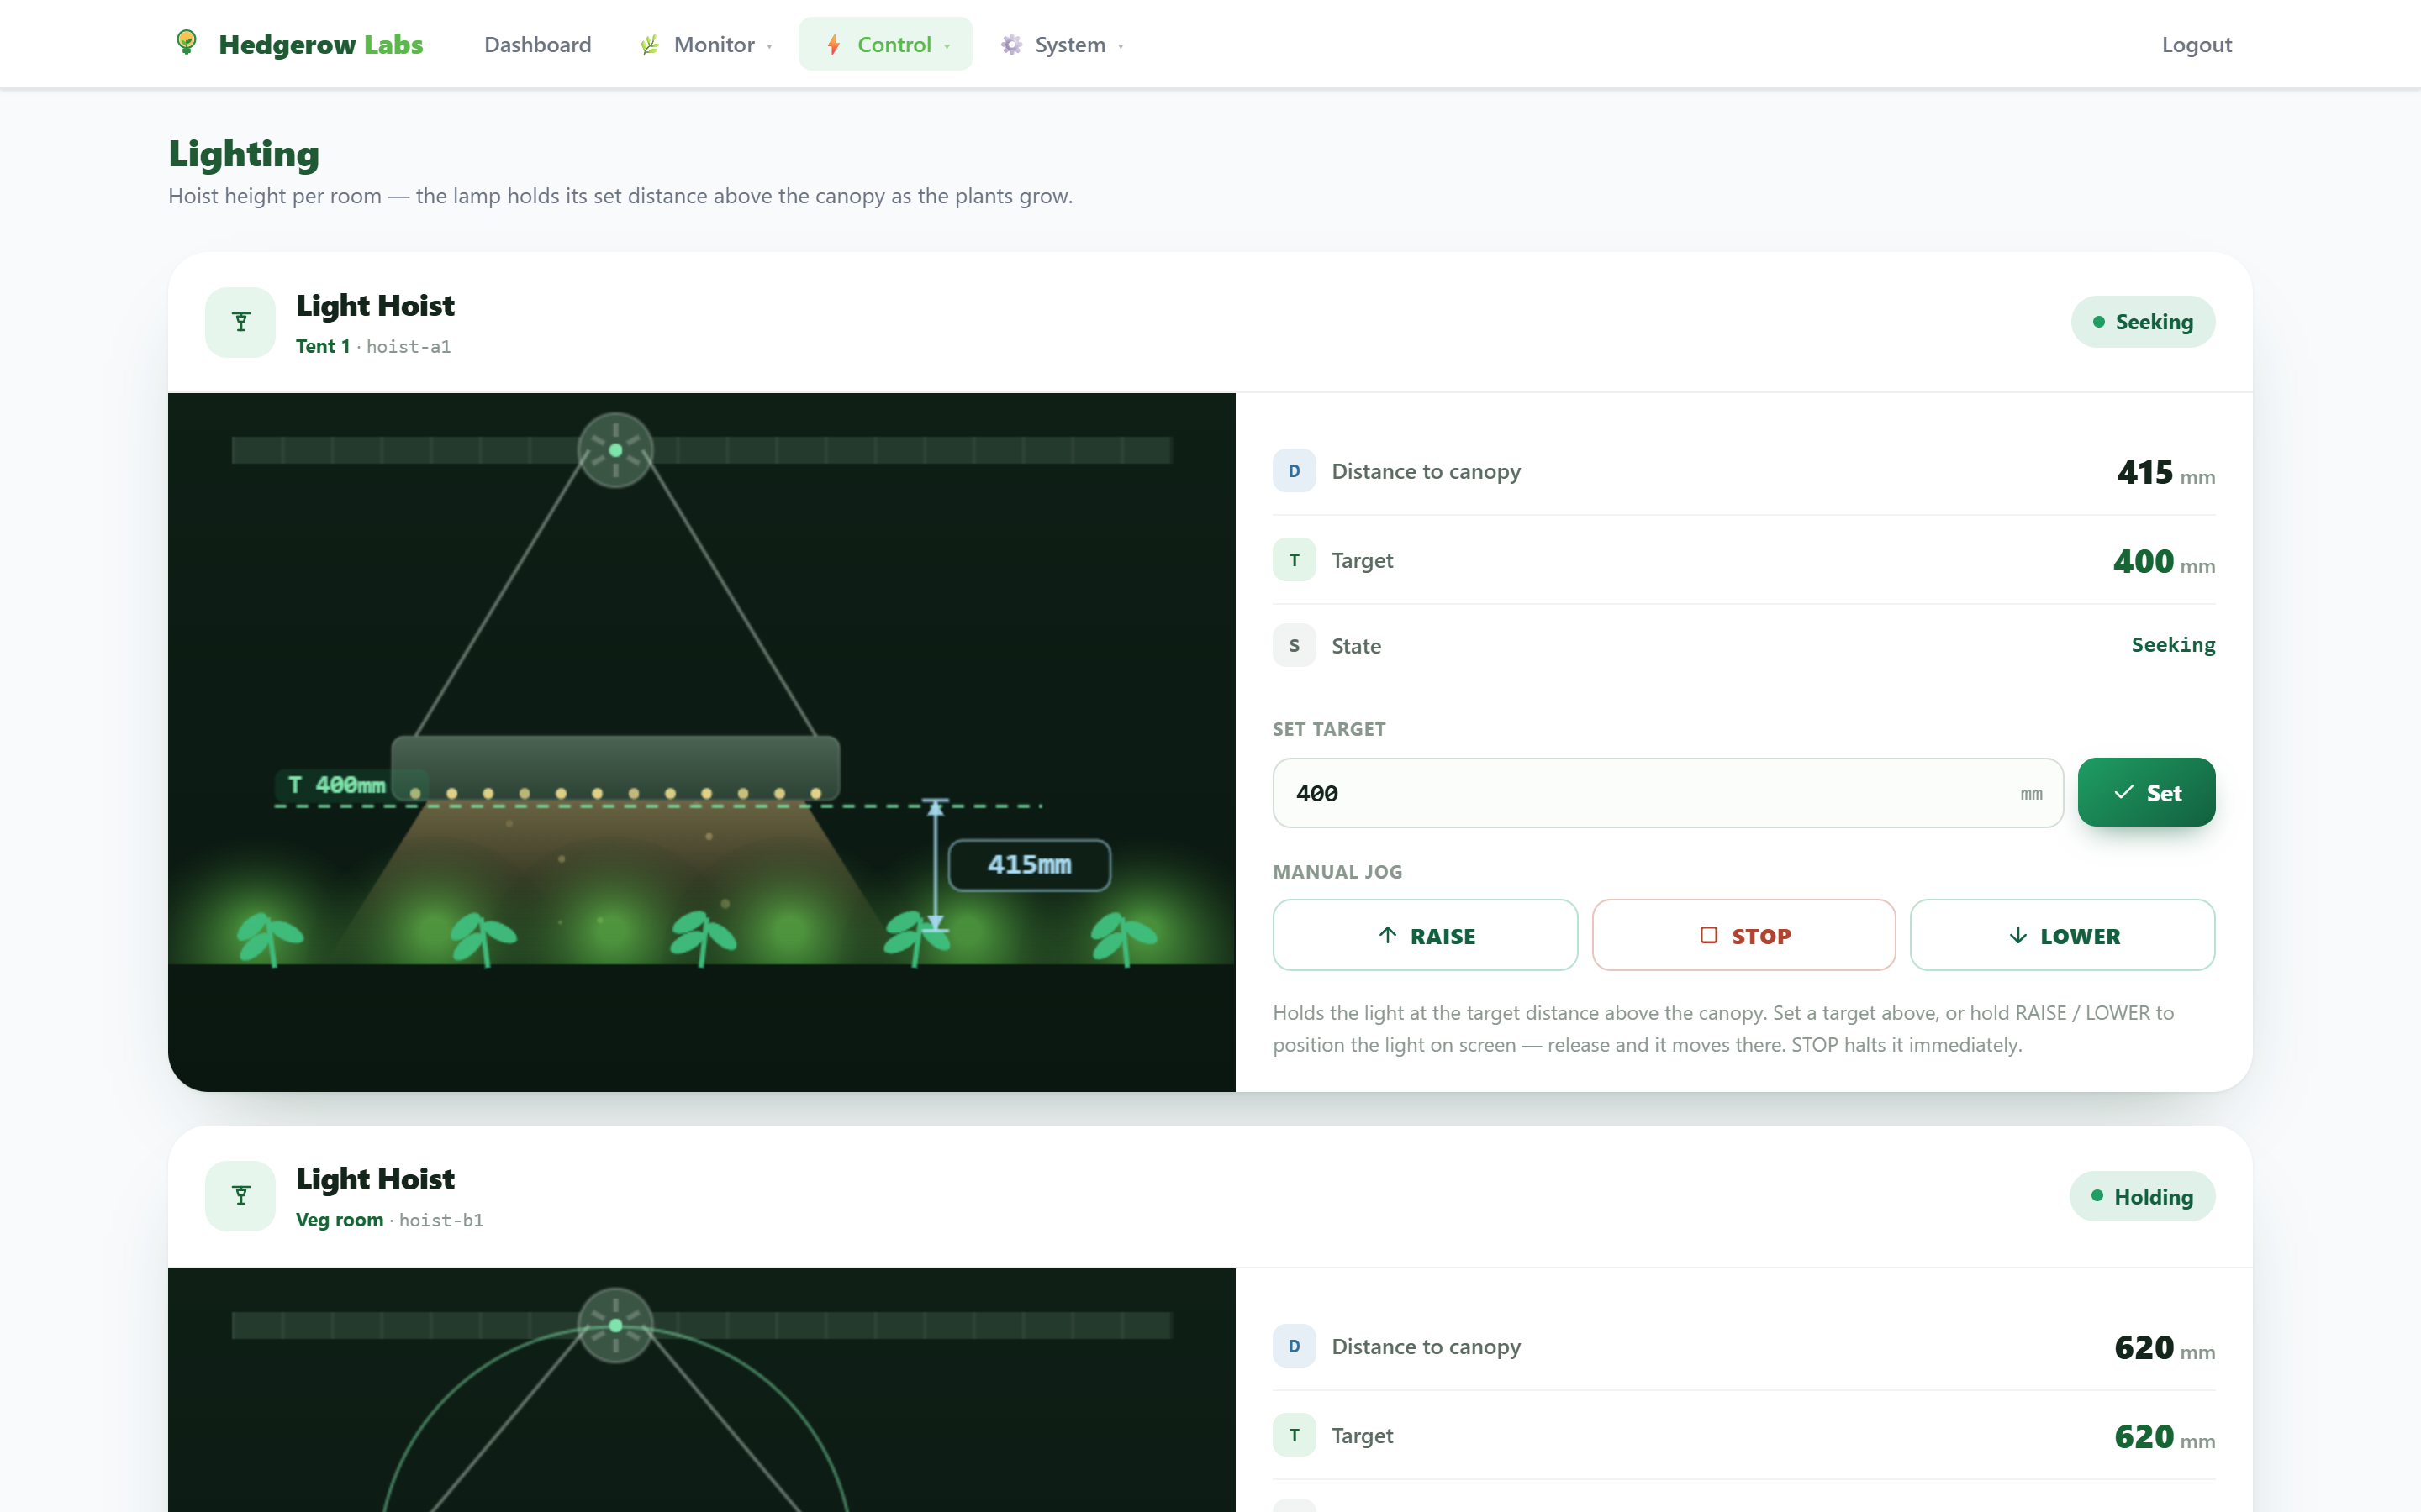Click the S State badge icon
This screenshot has width=2421, height=1512.
coord(1294,646)
